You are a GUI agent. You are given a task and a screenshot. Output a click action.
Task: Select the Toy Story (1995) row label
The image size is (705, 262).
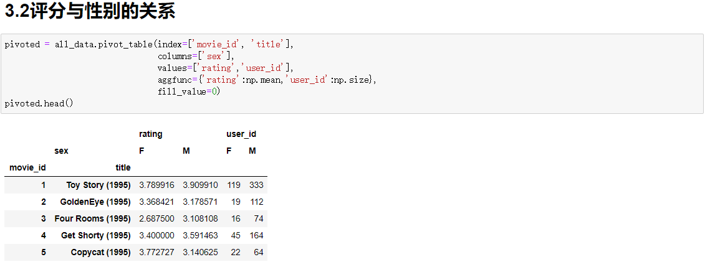98,185
